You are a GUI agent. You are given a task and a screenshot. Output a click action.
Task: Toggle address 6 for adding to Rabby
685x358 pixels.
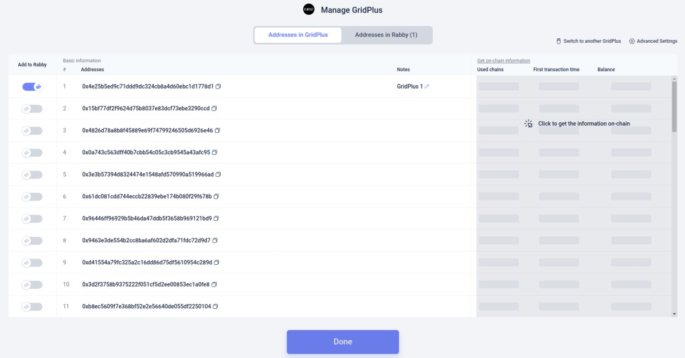pyautogui.click(x=33, y=196)
